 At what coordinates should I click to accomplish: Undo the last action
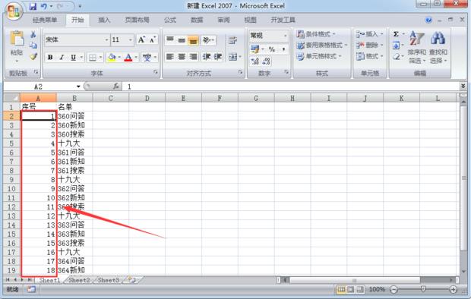pyautogui.click(x=44, y=6)
